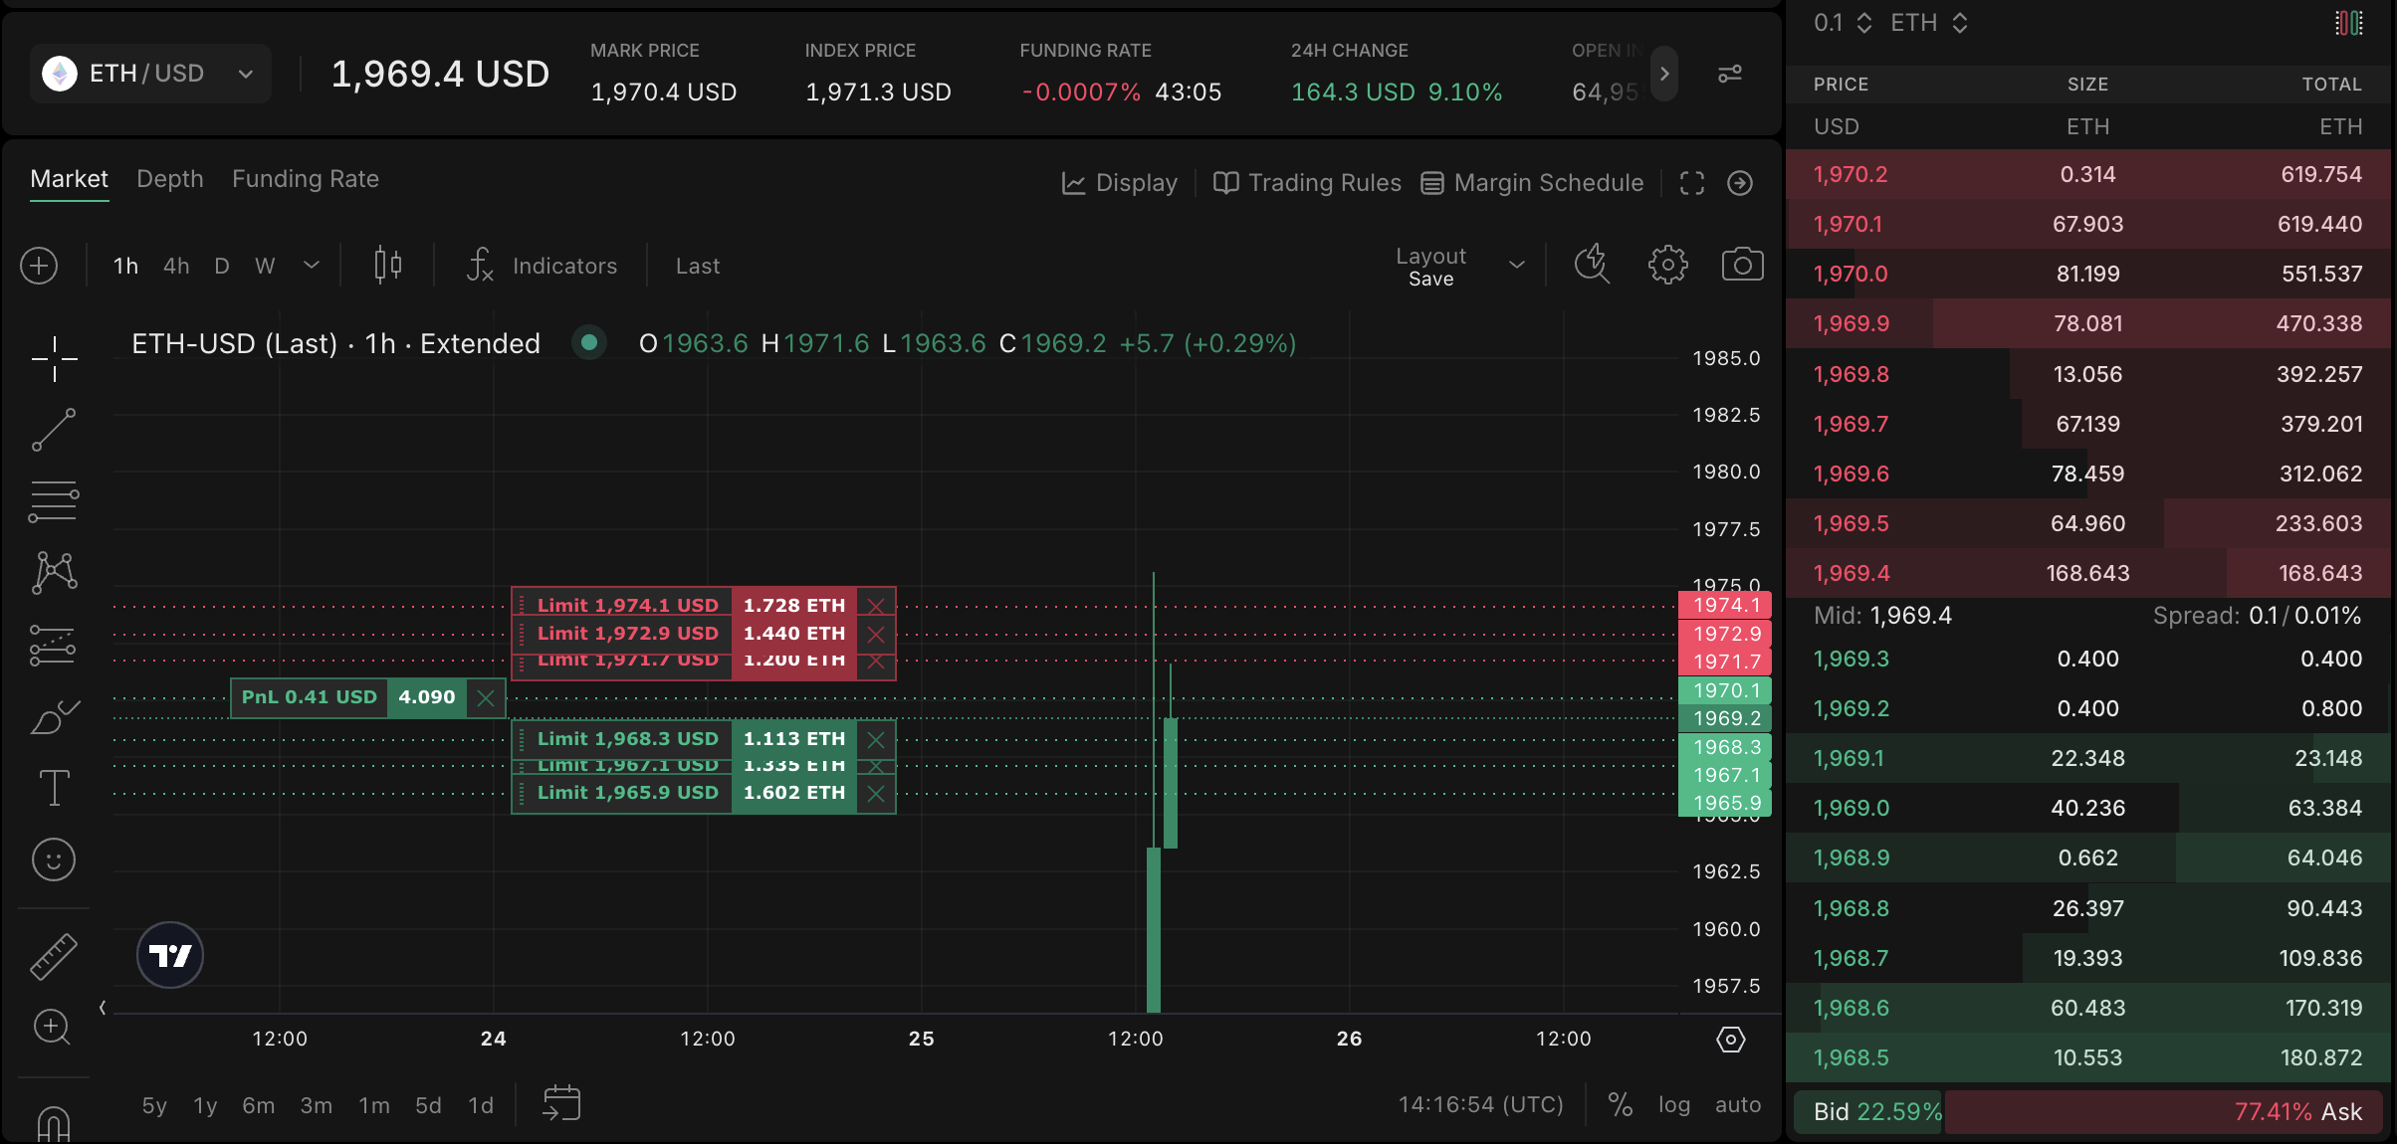
Task: Enable log scale on the price axis
Action: pos(1674,1104)
